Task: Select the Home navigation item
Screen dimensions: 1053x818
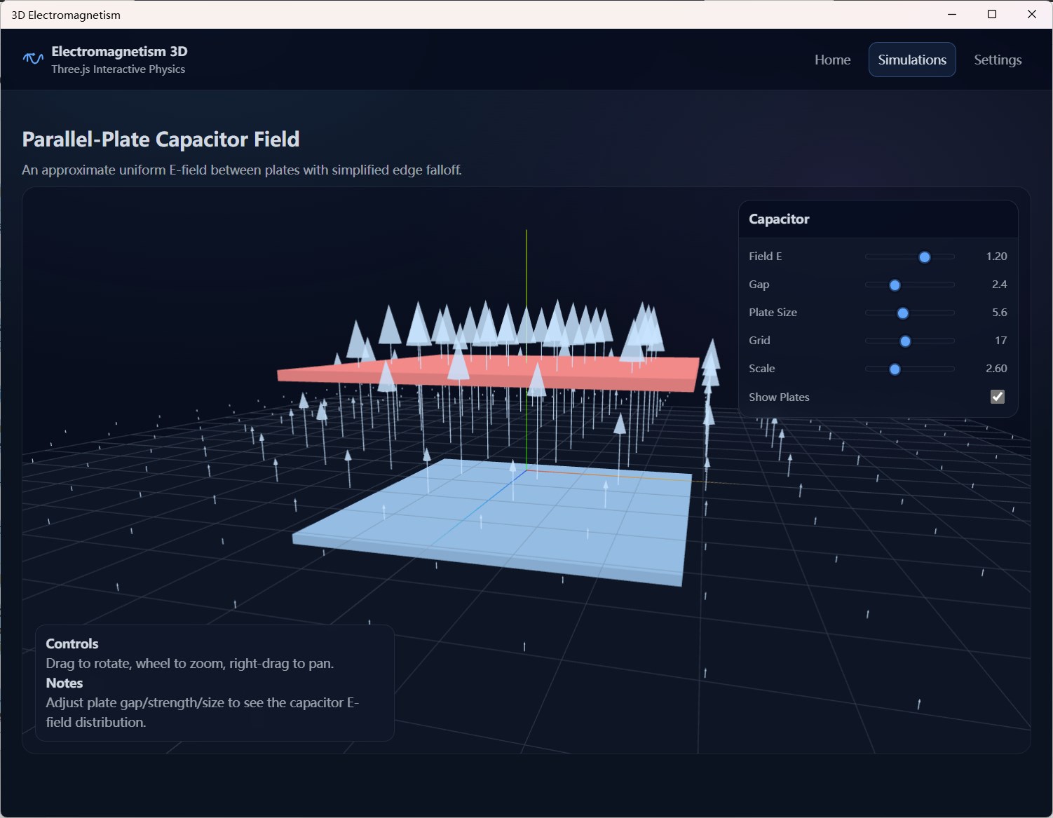Action: 832,60
